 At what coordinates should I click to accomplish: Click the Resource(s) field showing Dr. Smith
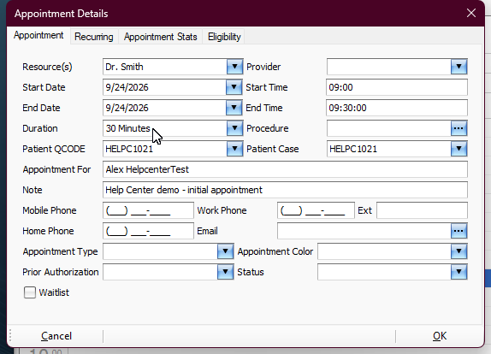[165, 67]
